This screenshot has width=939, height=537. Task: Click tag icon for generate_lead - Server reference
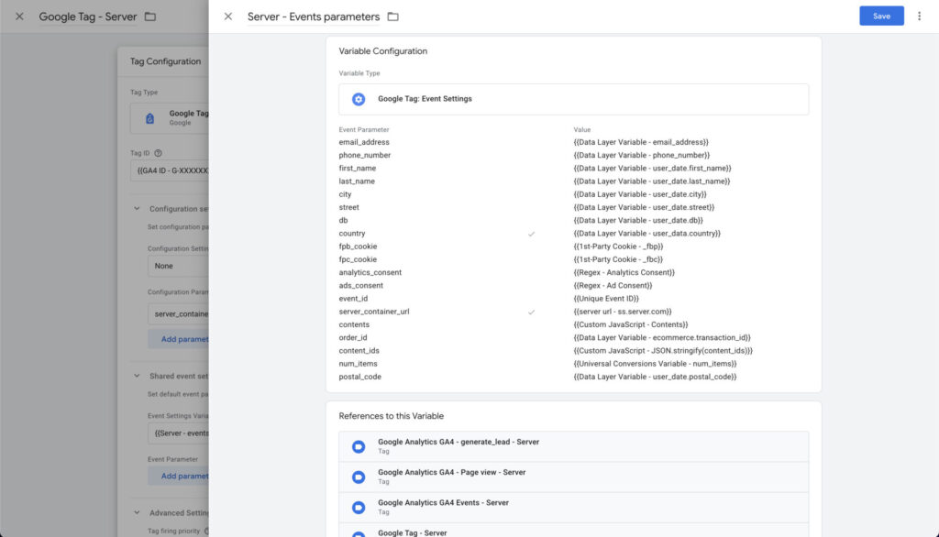pos(359,446)
